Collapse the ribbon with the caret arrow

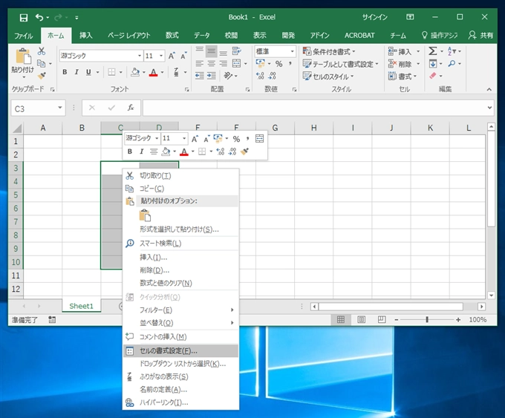click(489, 89)
